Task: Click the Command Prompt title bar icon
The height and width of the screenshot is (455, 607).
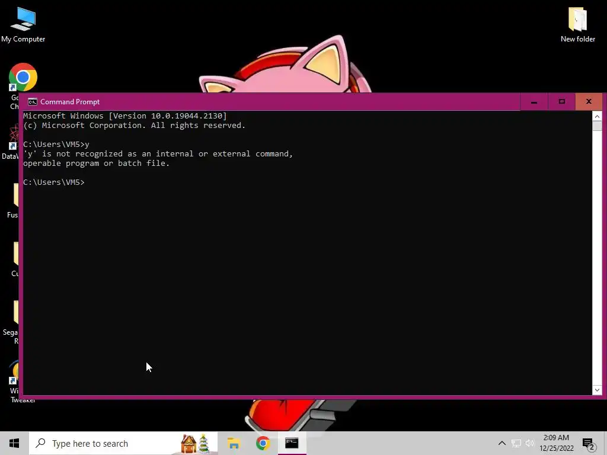Action: click(x=33, y=102)
